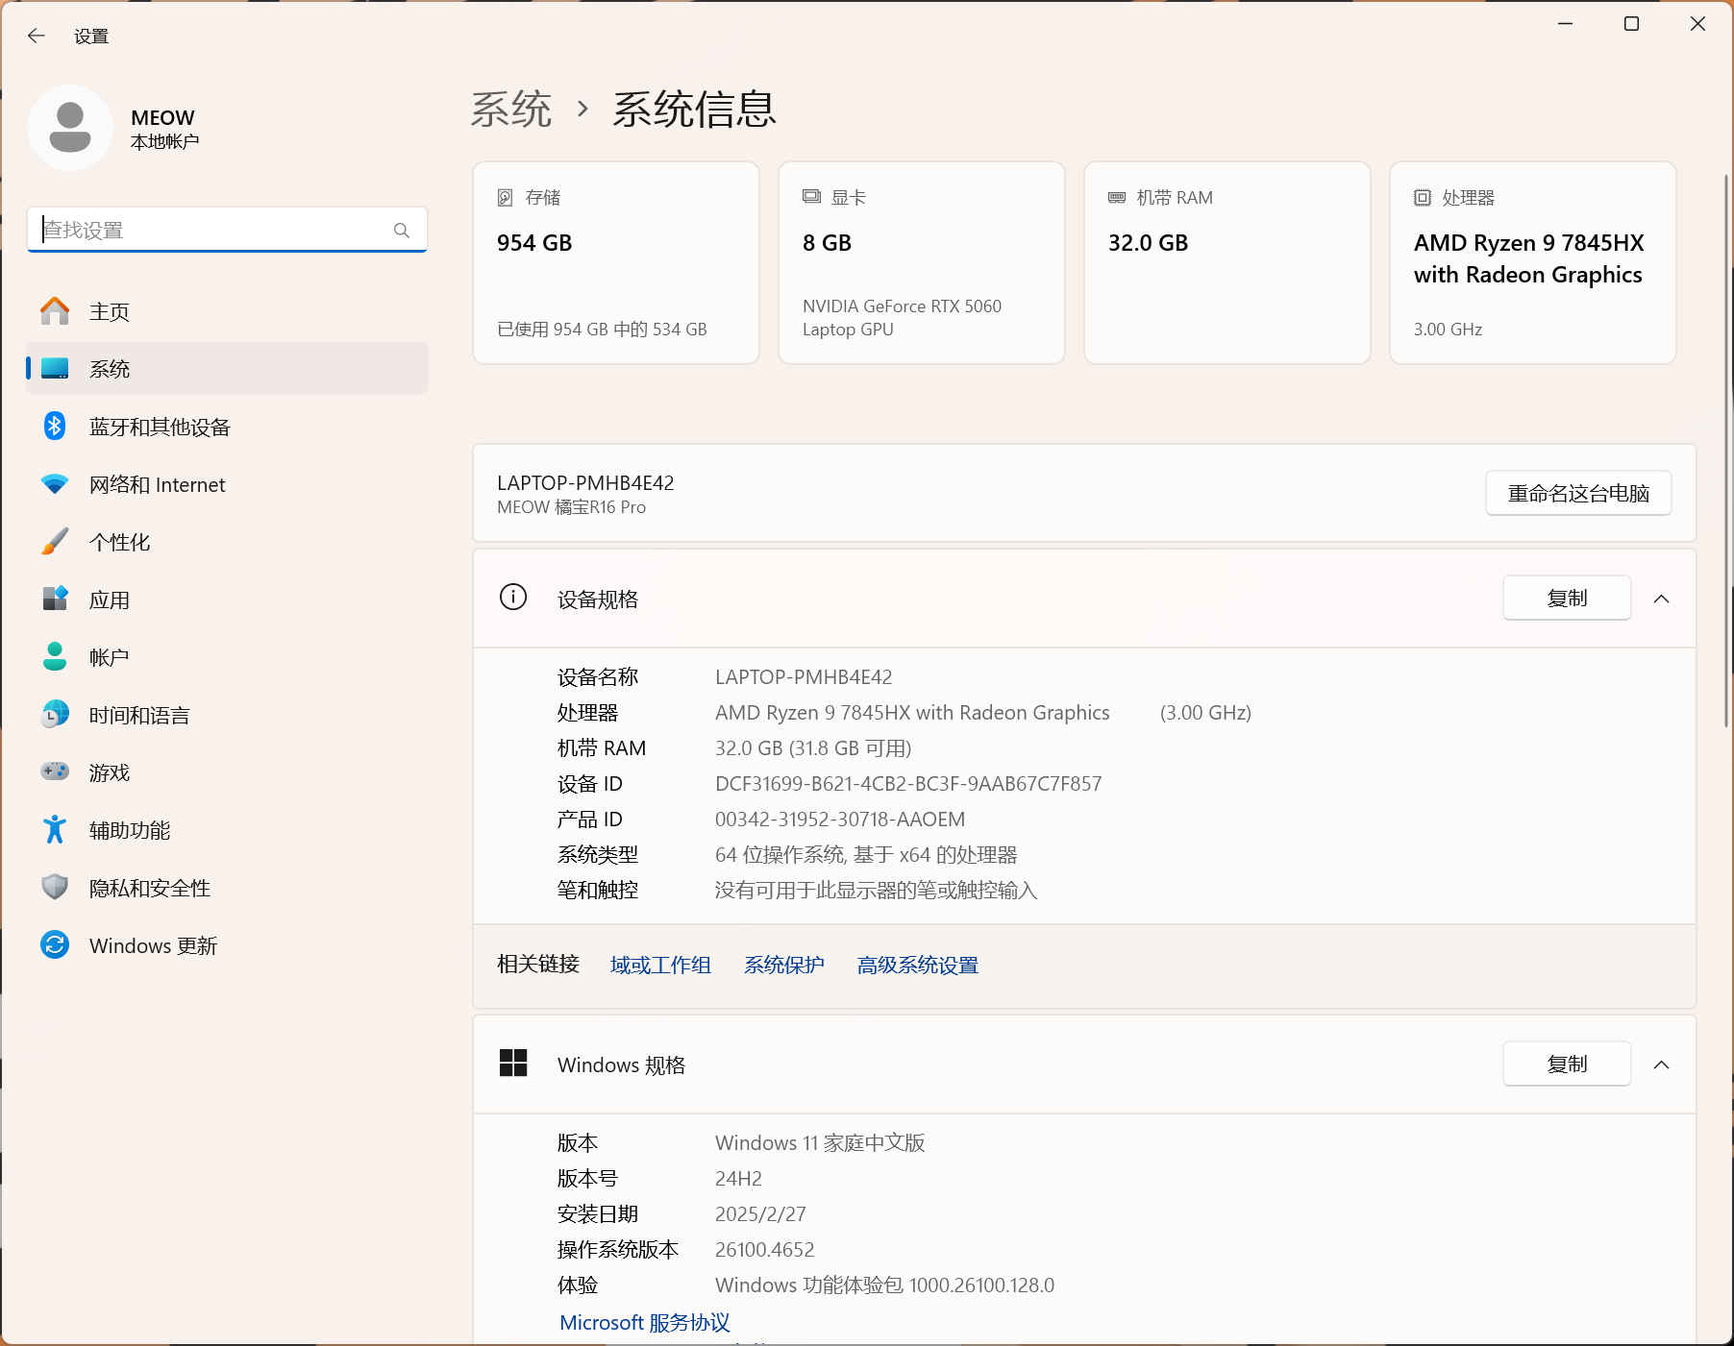The height and width of the screenshot is (1346, 1734).
Task: Open 个性化 via the paintbrush icon
Action: point(55,542)
